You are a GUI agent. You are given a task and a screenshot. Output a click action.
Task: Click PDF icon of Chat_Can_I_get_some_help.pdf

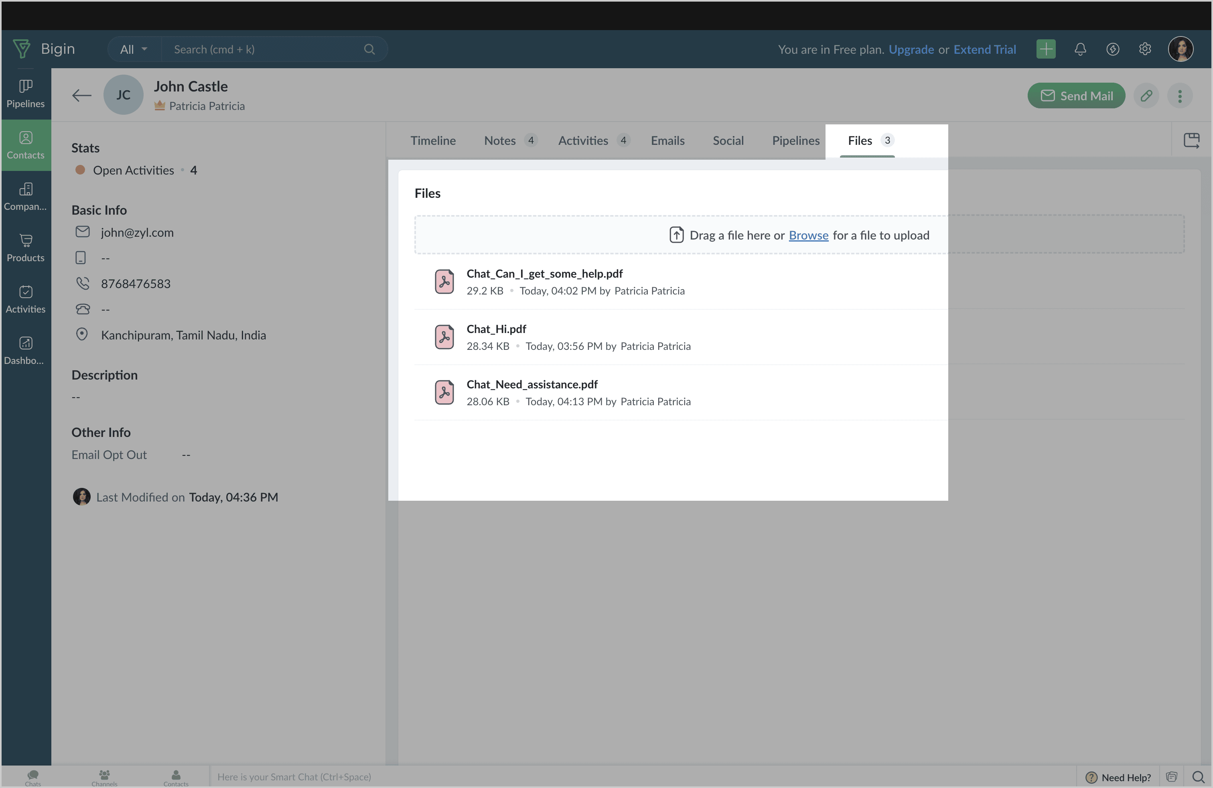(444, 282)
